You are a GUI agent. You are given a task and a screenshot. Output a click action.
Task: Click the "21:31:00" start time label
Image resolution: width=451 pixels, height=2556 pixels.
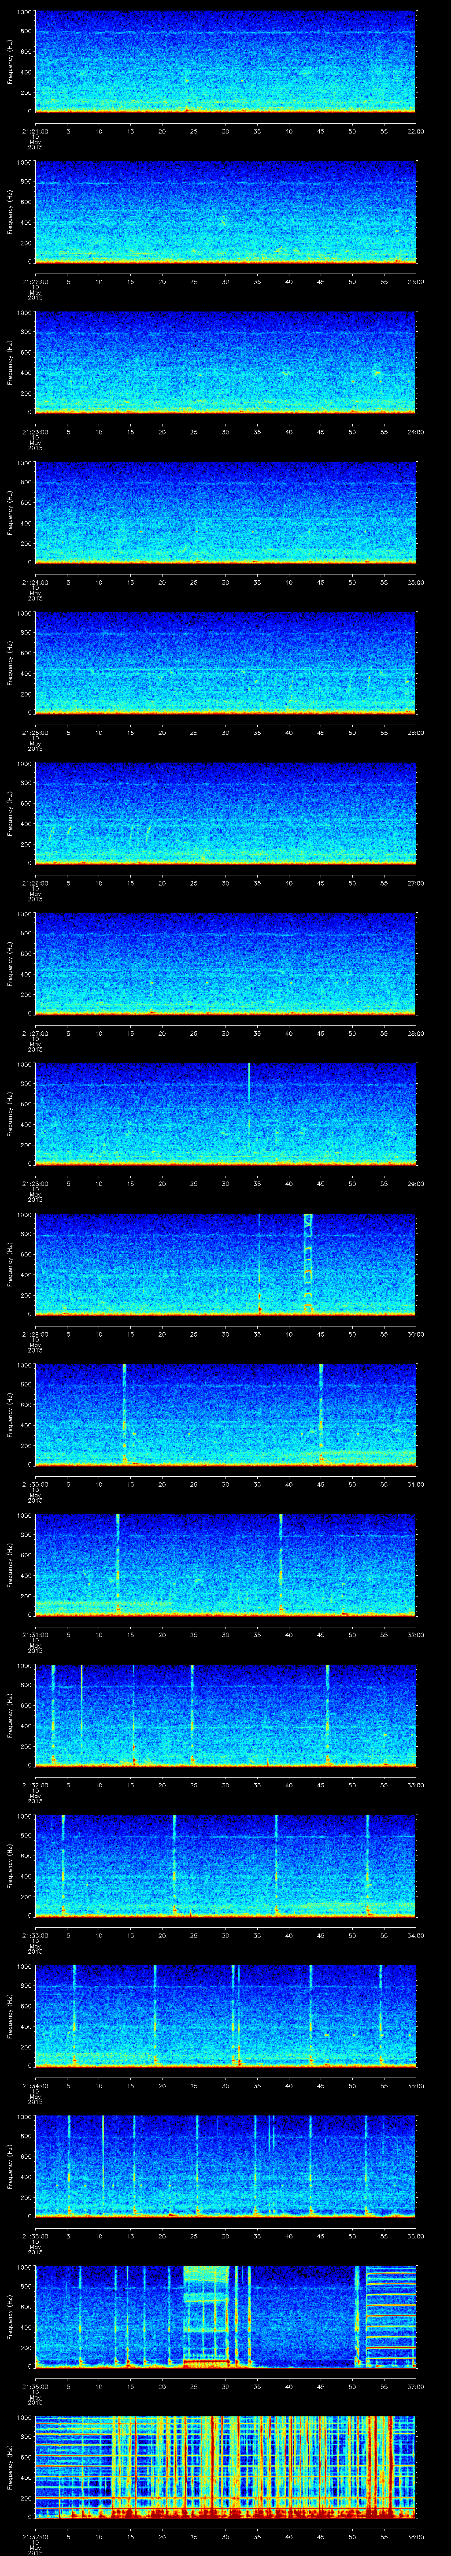35,1634
